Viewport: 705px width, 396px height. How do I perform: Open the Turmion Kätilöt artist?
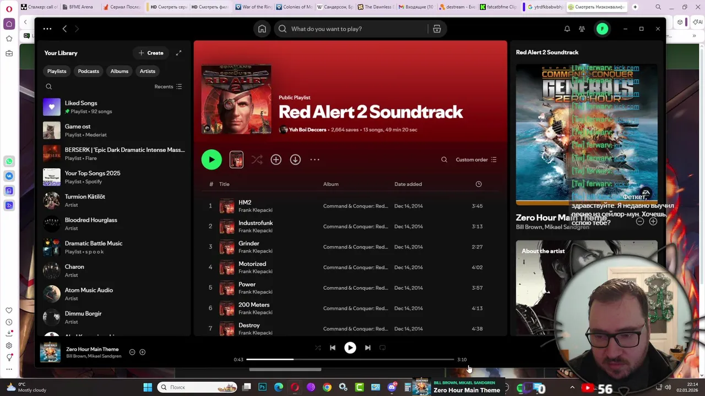click(115, 200)
